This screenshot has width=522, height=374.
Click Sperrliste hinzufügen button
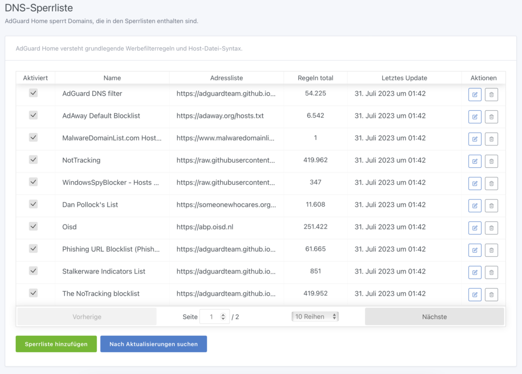56,344
